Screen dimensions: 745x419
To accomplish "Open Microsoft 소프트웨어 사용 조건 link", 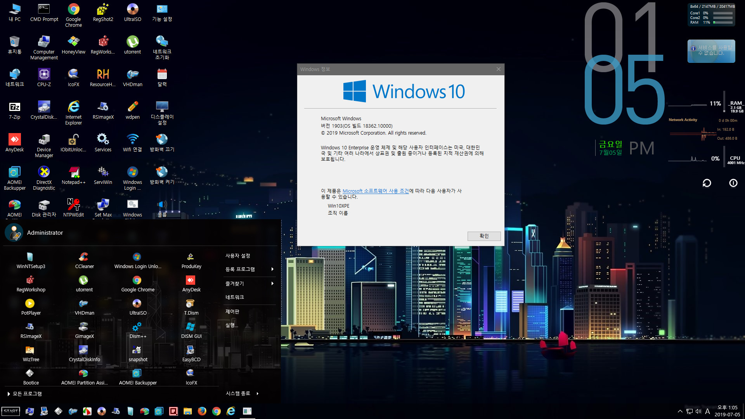I will click(376, 191).
